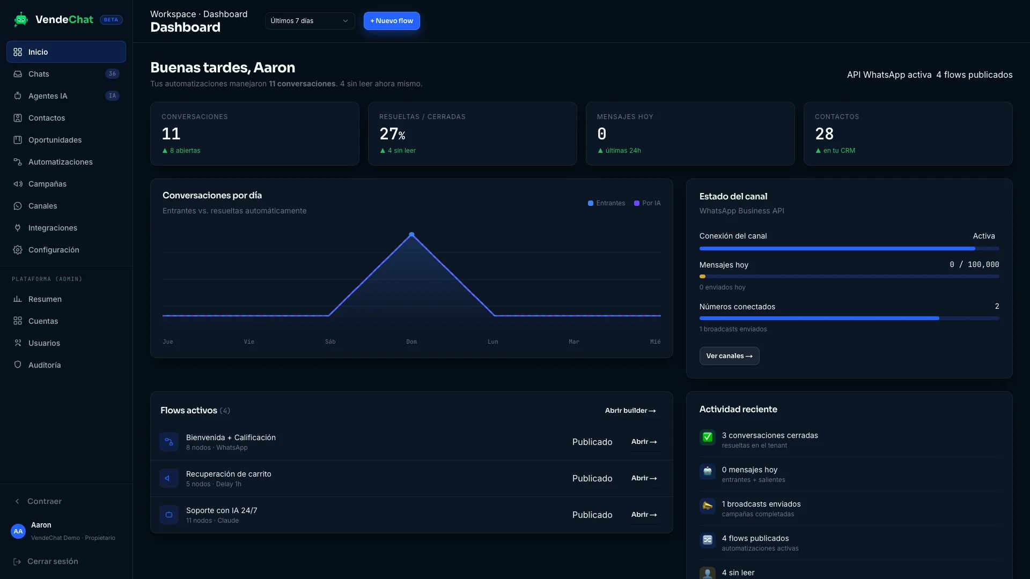The width and height of the screenshot is (1030, 579).
Task: Click the Sunday peak point on the chart
Action: (411, 234)
